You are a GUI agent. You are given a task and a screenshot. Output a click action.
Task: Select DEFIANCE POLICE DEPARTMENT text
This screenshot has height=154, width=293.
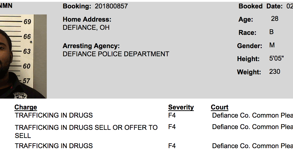[116, 54]
